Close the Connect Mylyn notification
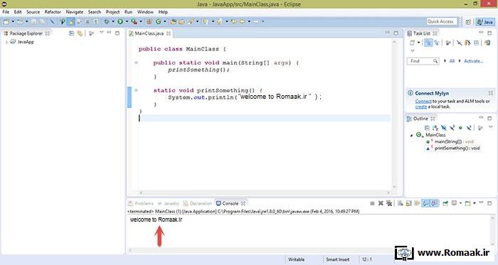 (x=491, y=93)
